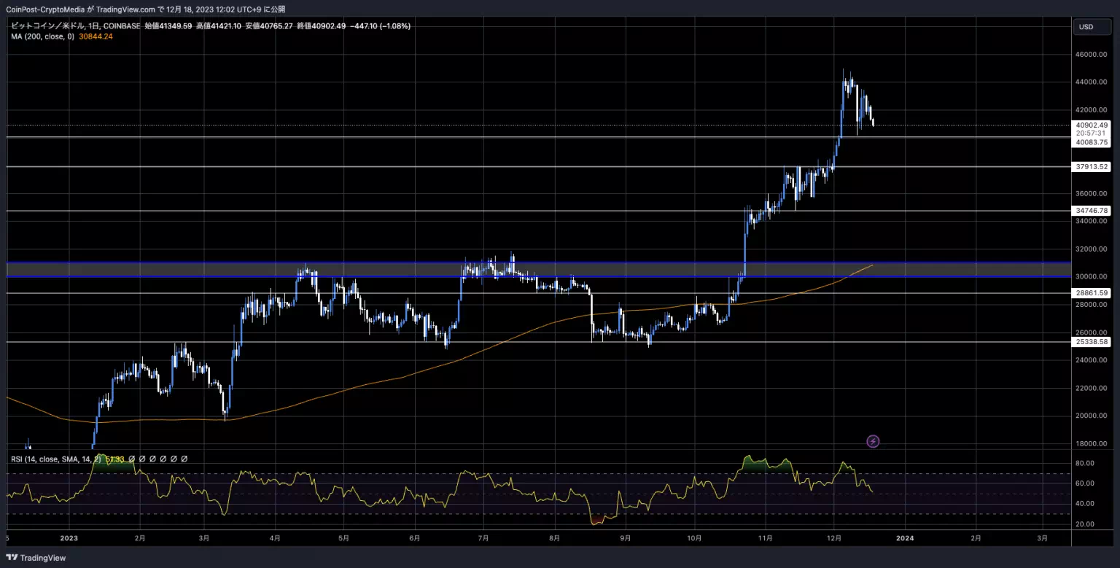
Task: Click the purple lightning event icon
Action: [873, 441]
